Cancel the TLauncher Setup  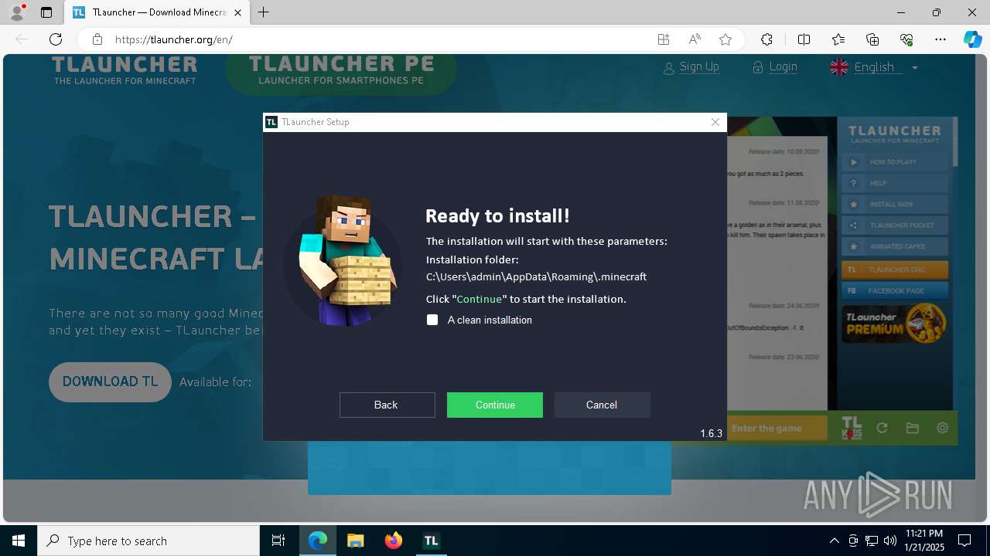[x=602, y=405]
